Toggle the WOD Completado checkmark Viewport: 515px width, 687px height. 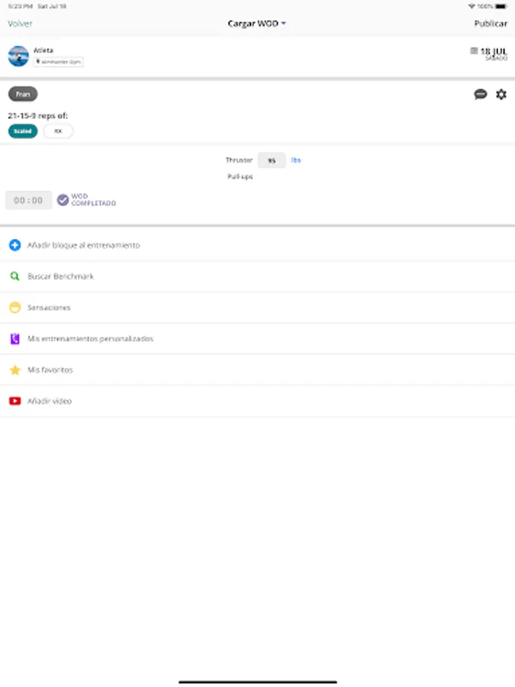pyautogui.click(x=63, y=200)
